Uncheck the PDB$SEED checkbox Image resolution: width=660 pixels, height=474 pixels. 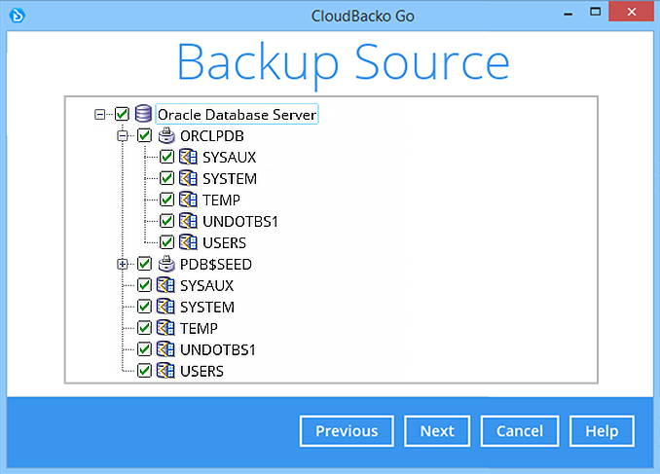click(144, 264)
